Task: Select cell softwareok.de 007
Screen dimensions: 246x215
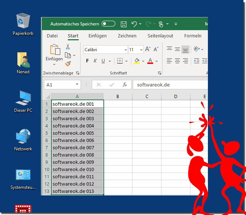Action: click(77, 147)
